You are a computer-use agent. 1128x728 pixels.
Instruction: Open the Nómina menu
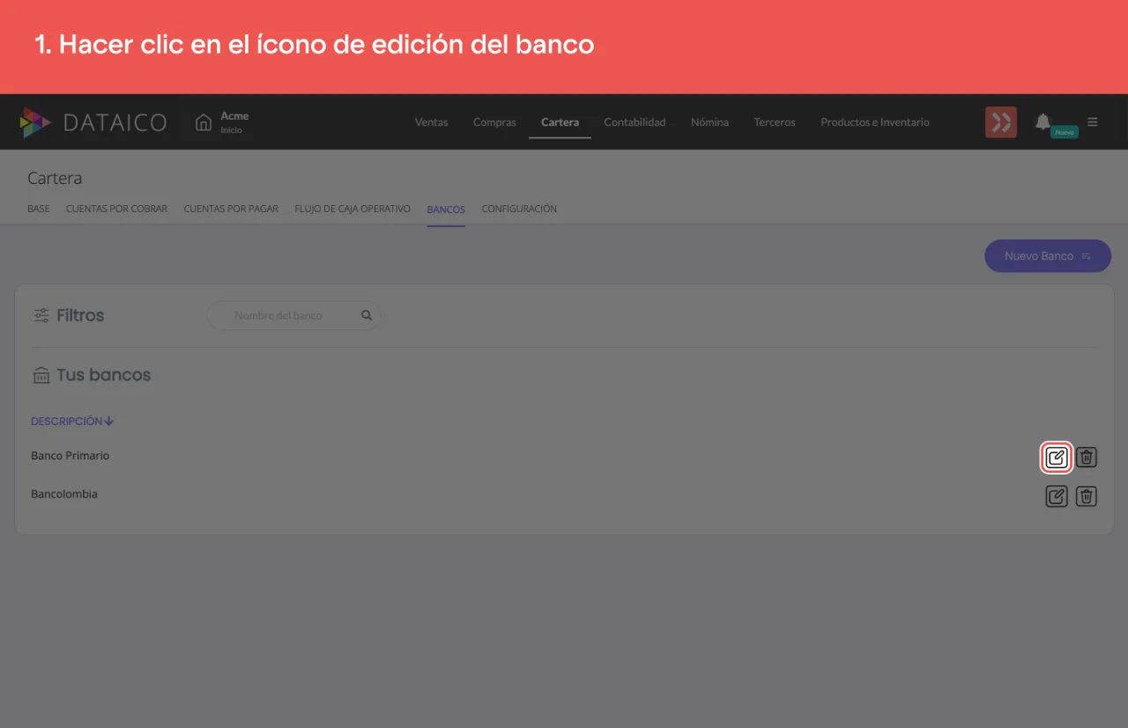tap(709, 122)
